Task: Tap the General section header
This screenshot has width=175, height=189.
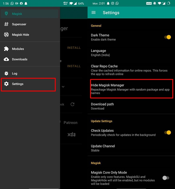Action: click(x=96, y=26)
